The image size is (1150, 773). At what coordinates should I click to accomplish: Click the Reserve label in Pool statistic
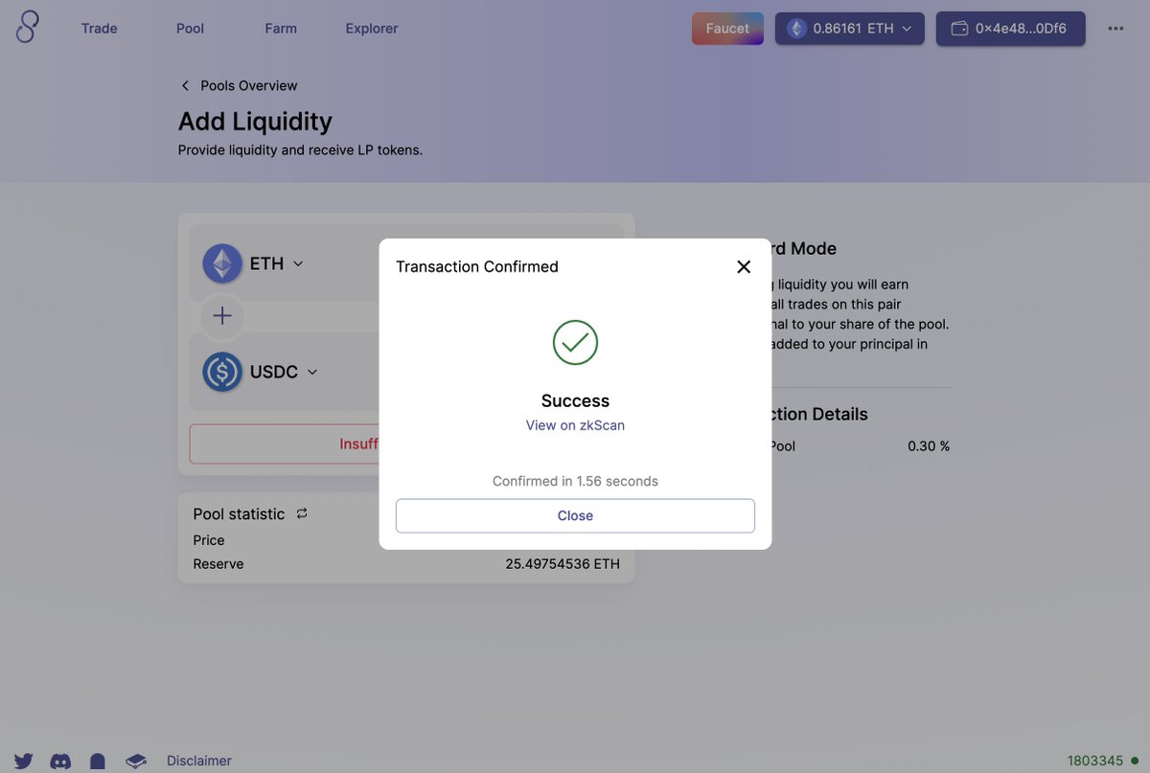(x=218, y=564)
